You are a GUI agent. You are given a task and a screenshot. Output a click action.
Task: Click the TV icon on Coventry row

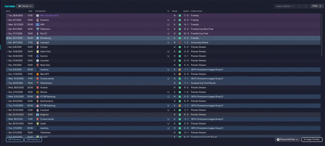pyautogui.click(x=168, y=20)
